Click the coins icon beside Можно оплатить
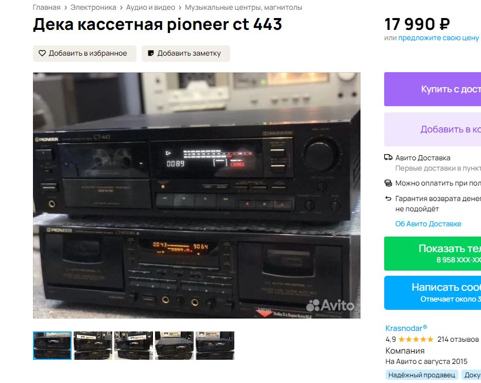 click(x=388, y=183)
